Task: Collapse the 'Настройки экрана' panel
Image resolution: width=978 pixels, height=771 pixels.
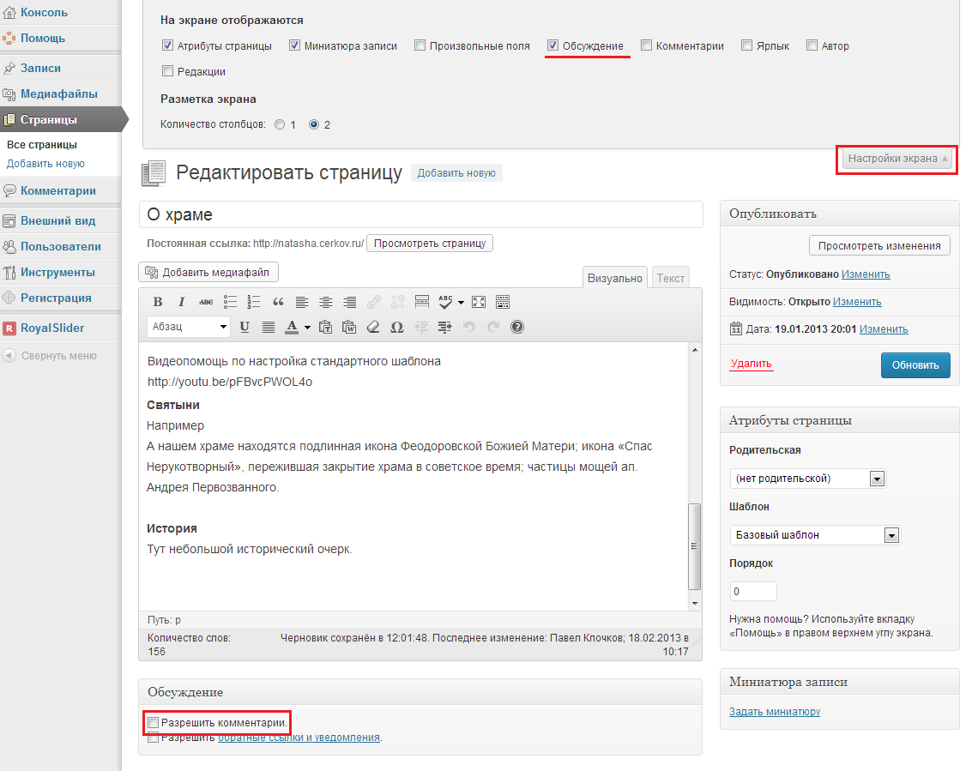Action: point(896,159)
